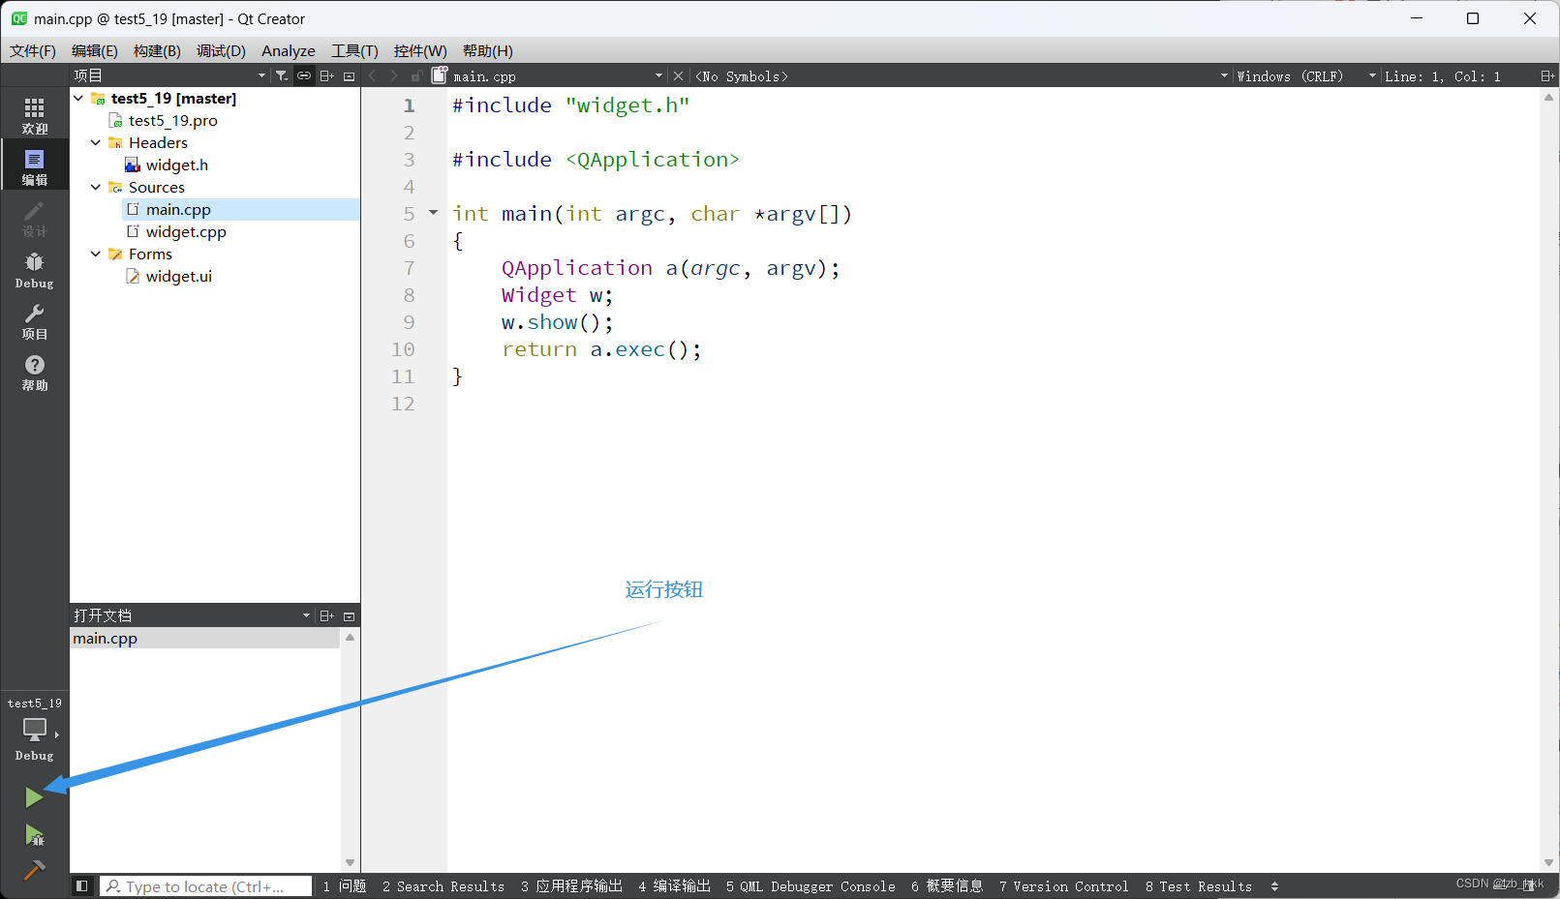The width and height of the screenshot is (1560, 899).
Task: Show the 1 问题 output pane
Action: point(345,886)
